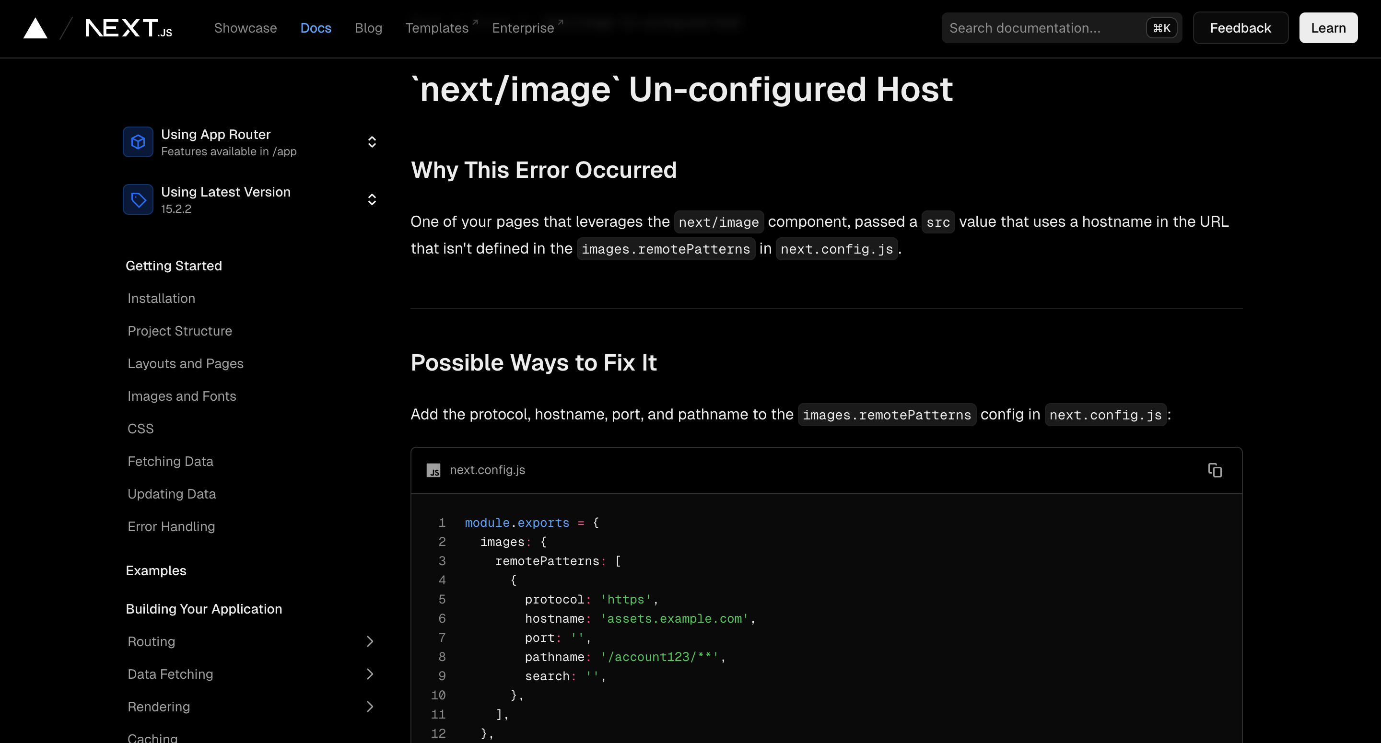The image size is (1381, 743).
Task: Open the Showcase nav item
Action: 246,28
